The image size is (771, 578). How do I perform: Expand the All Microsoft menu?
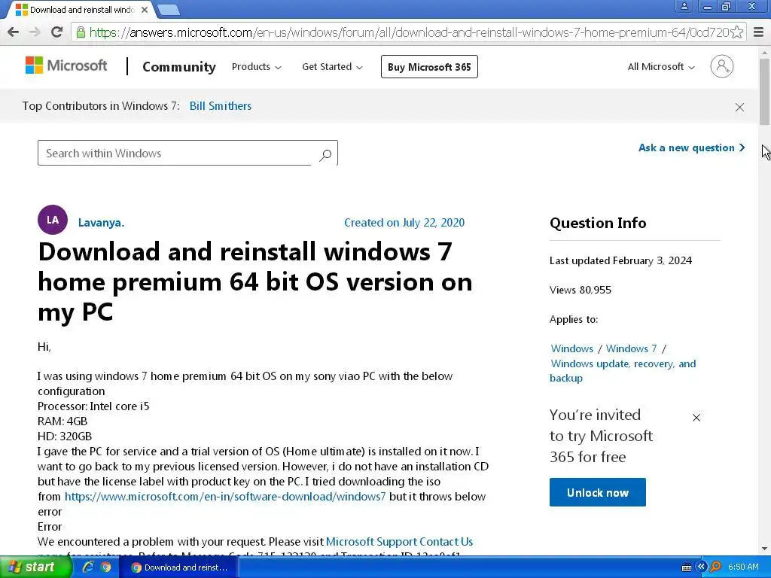pos(661,67)
